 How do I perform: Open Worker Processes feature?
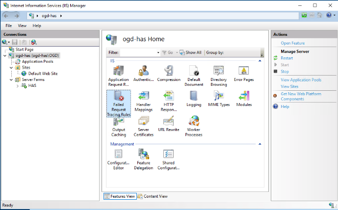[x=194, y=126]
